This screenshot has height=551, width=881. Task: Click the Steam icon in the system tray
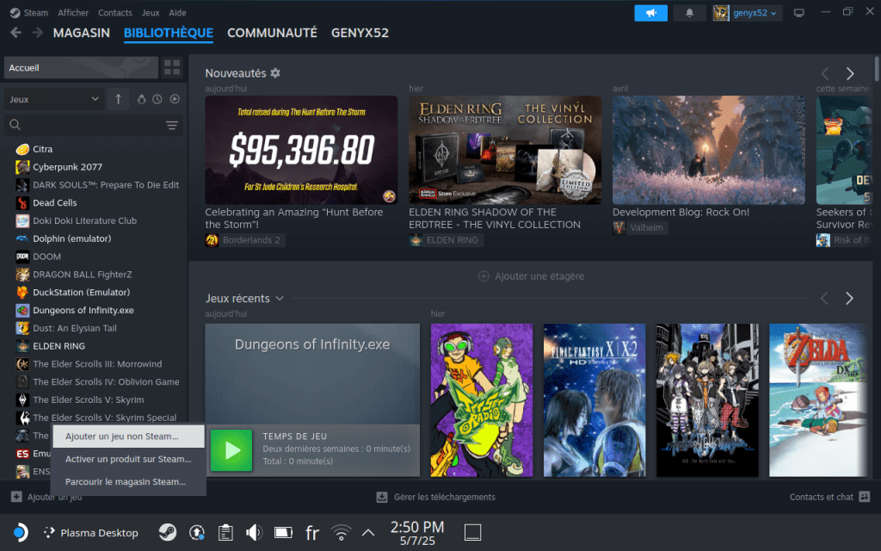[168, 533]
